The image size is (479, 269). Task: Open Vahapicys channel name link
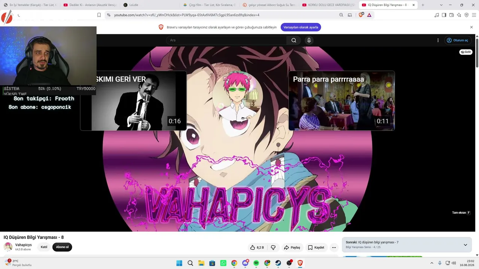24,245
